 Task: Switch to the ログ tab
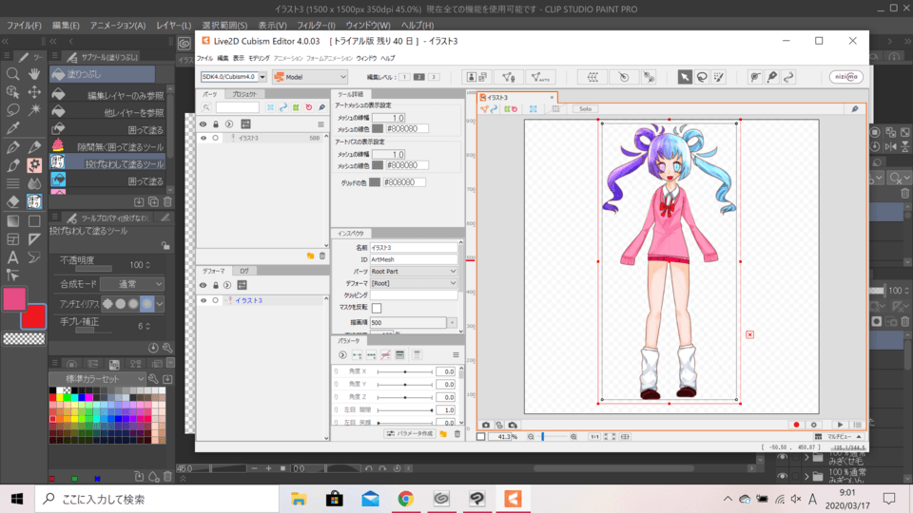click(244, 271)
